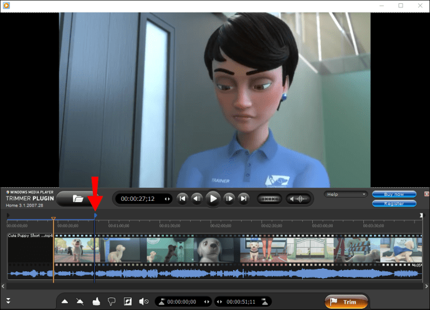Set the start position flag icon
The width and height of the screenshot is (430, 310).
tap(161, 302)
